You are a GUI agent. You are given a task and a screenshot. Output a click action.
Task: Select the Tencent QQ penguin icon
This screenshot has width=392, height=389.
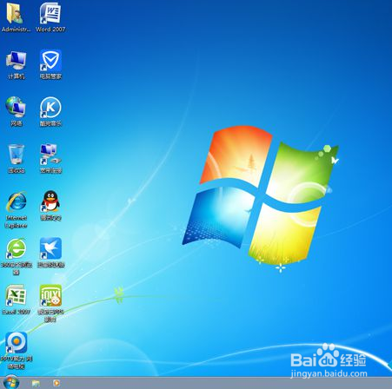point(50,201)
